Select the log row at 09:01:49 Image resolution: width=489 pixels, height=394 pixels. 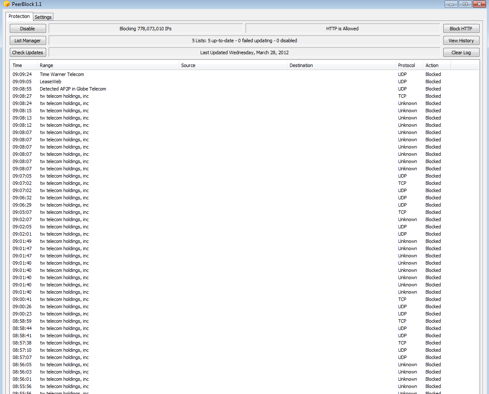tap(244, 241)
